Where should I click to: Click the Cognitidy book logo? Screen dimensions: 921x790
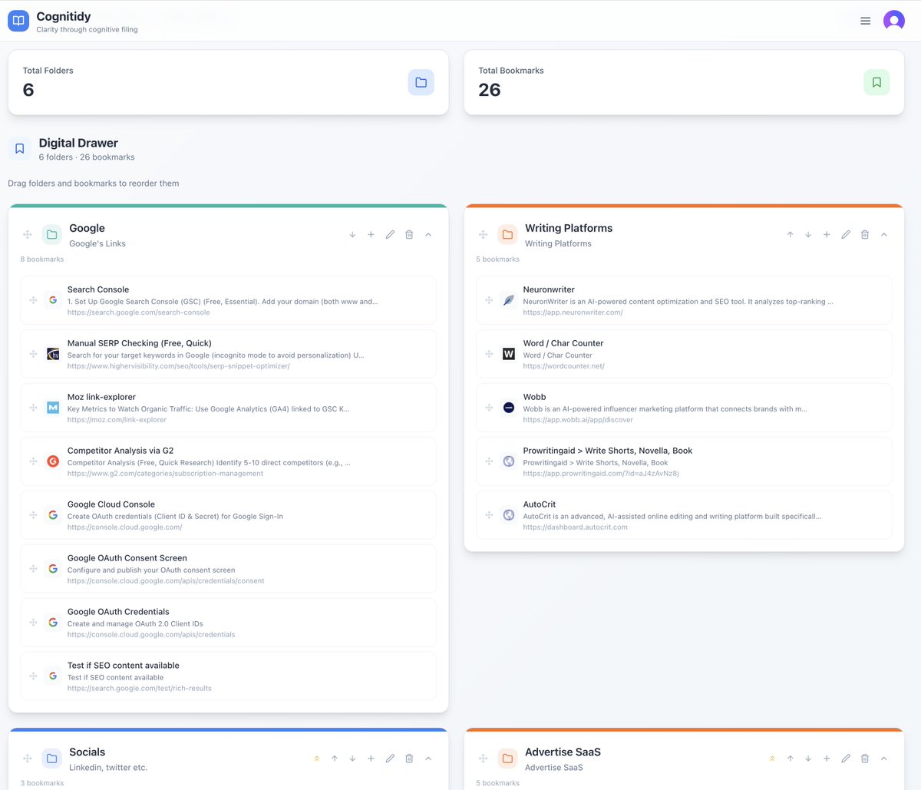(18, 21)
